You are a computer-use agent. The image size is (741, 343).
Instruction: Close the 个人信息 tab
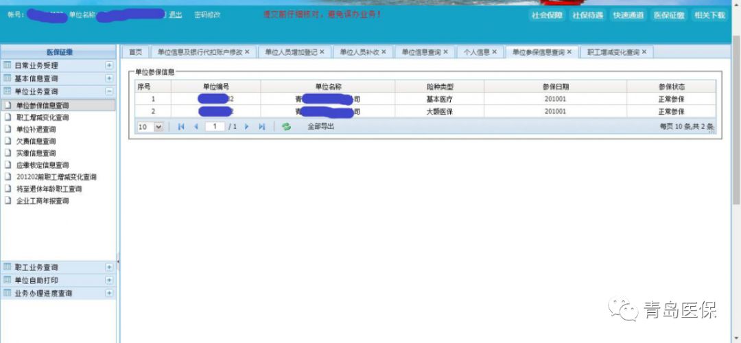pos(494,52)
